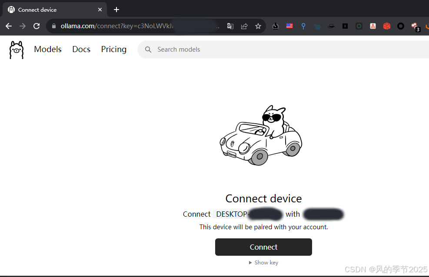This screenshot has width=429, height=277.
Task: Go forward with the browser forward arrow
Action: click(x=23, y=26)
